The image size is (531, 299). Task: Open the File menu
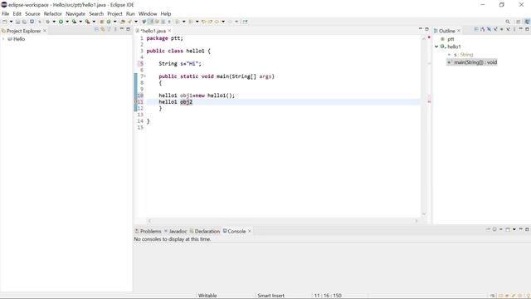coord(6,14)
